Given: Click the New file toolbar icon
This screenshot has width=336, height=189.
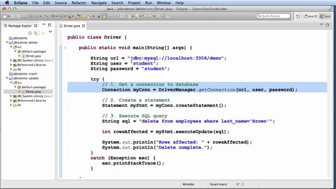Looking at the screenshot, I should 5,16.
